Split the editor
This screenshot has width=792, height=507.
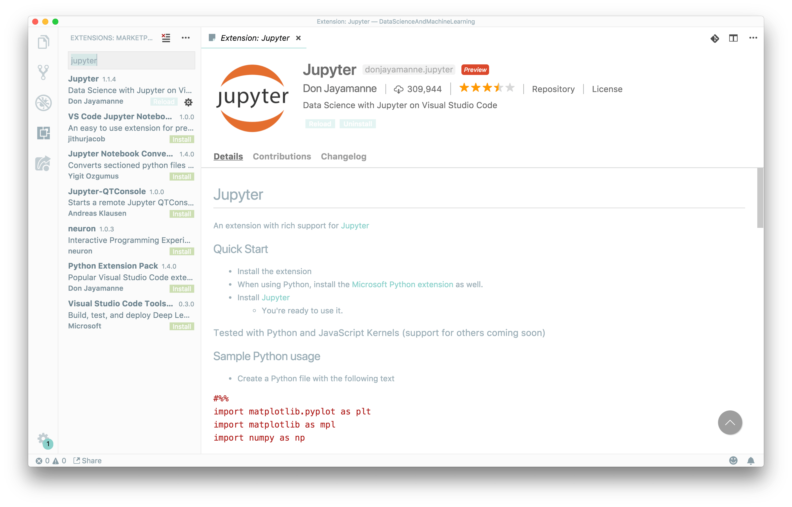734,38
